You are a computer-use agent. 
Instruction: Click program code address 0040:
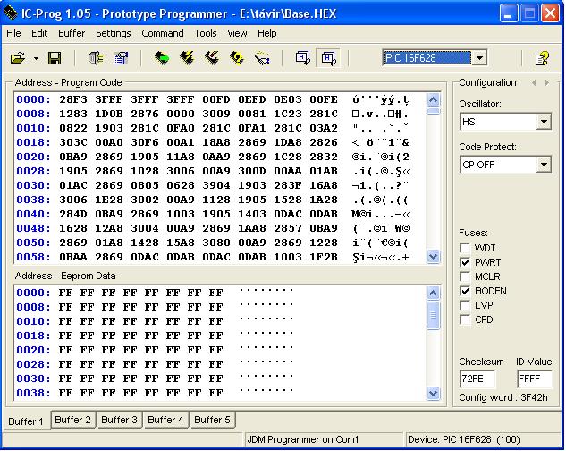(x=34, y=214)
